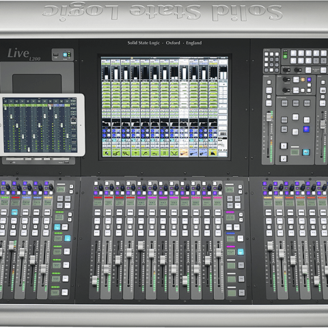
Task: Push the glowing purple key in automation panel
Action: click(x=307, y=129)
